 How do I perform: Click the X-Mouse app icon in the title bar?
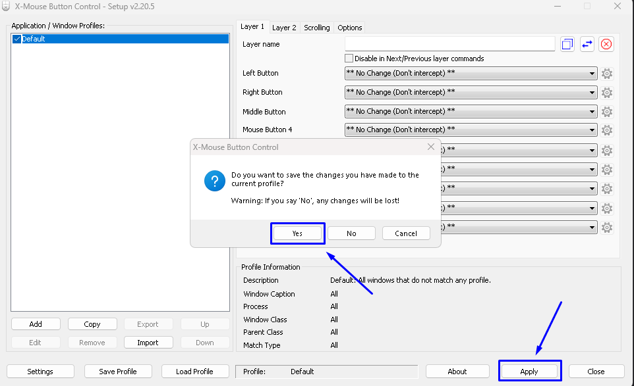[6, 6]
